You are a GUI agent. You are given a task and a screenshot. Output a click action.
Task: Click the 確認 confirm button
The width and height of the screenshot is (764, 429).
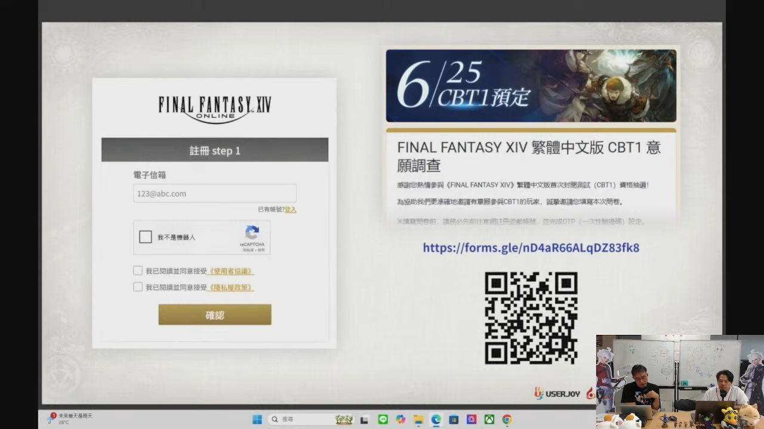click(x=215, y=315)
